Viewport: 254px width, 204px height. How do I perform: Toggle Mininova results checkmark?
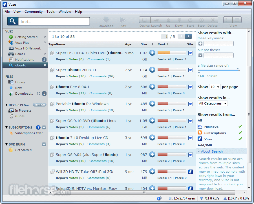coord(240,126)
